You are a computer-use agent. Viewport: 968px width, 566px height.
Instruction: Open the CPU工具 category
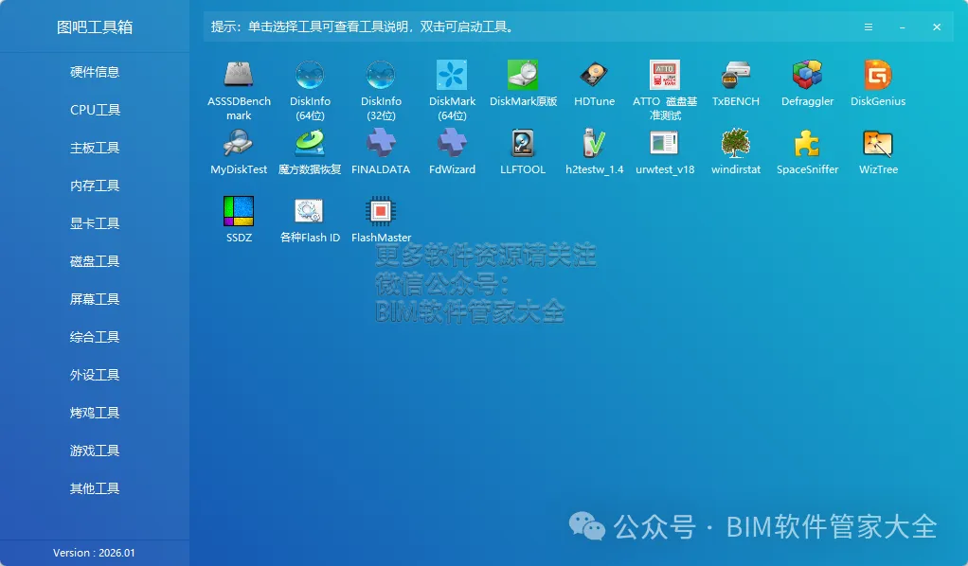tap(95, 110)
